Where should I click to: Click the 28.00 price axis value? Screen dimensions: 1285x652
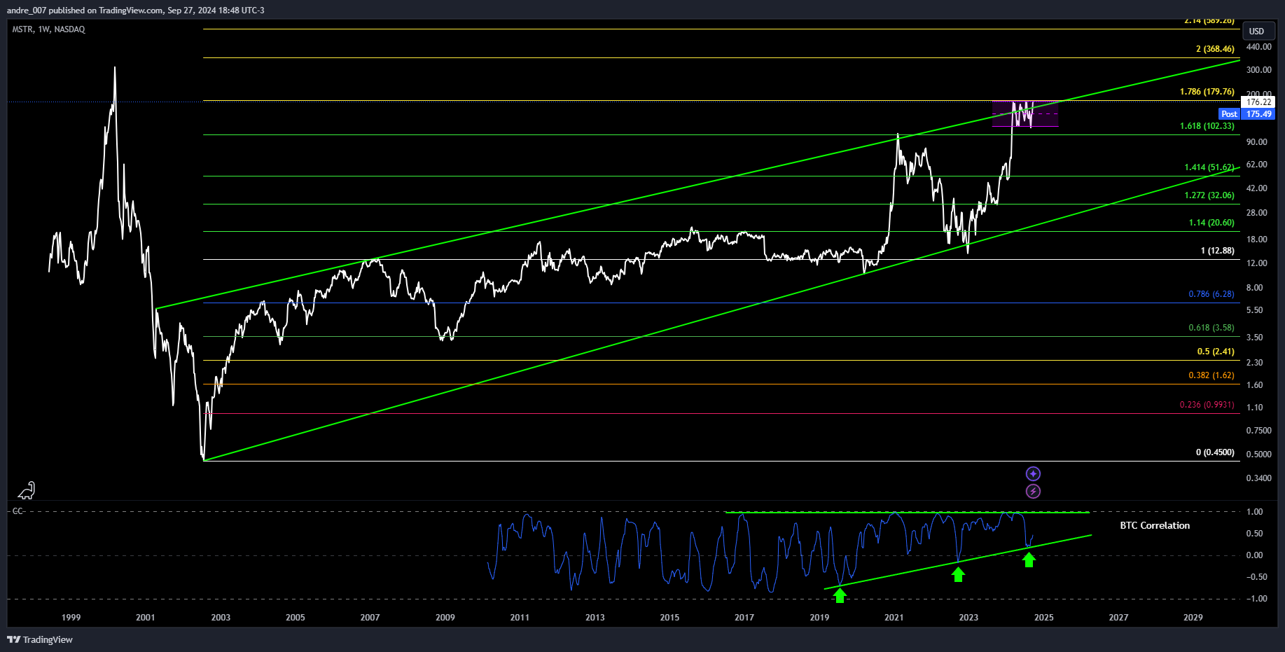click(1256, 213)
